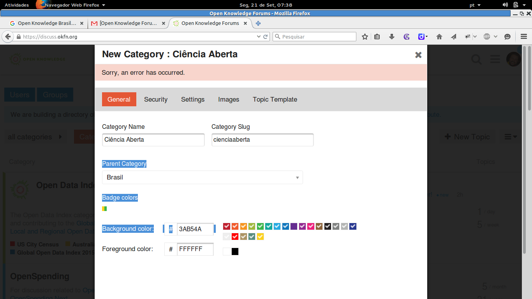
Task: Select the Images tab
Action: [x=229, y=99]
